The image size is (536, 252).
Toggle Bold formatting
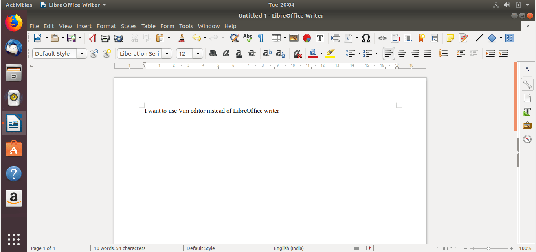[213, 53]
